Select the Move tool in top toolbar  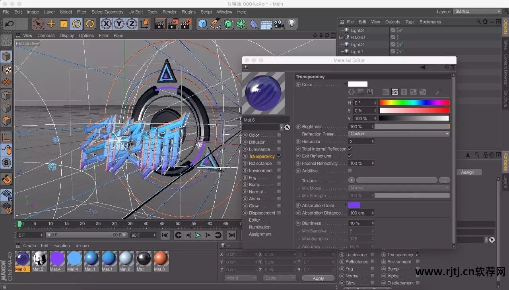click(51, 24)
